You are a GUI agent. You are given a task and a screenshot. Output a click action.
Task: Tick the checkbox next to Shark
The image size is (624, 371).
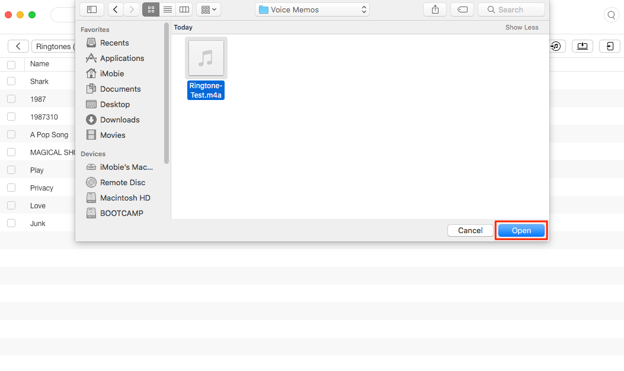(x=11, y=81)
